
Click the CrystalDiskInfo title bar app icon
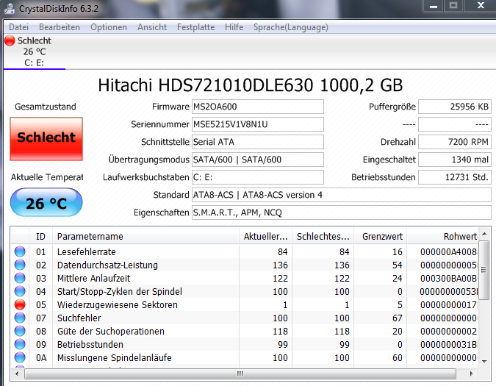[9, 9]
